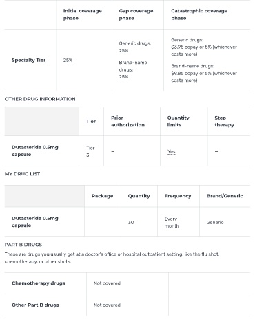Click the Tier column header
This screenshot has height=330, width=255.
pyautogui.click(x=91, y=121)
